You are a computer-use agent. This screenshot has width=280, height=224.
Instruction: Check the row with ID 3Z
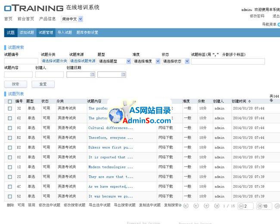point(10,108)
